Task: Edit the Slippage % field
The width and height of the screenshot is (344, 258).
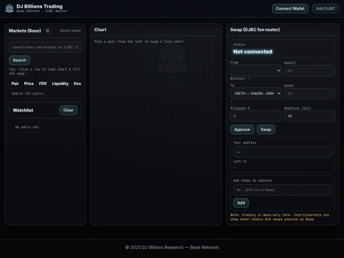Action: [255, 116]
